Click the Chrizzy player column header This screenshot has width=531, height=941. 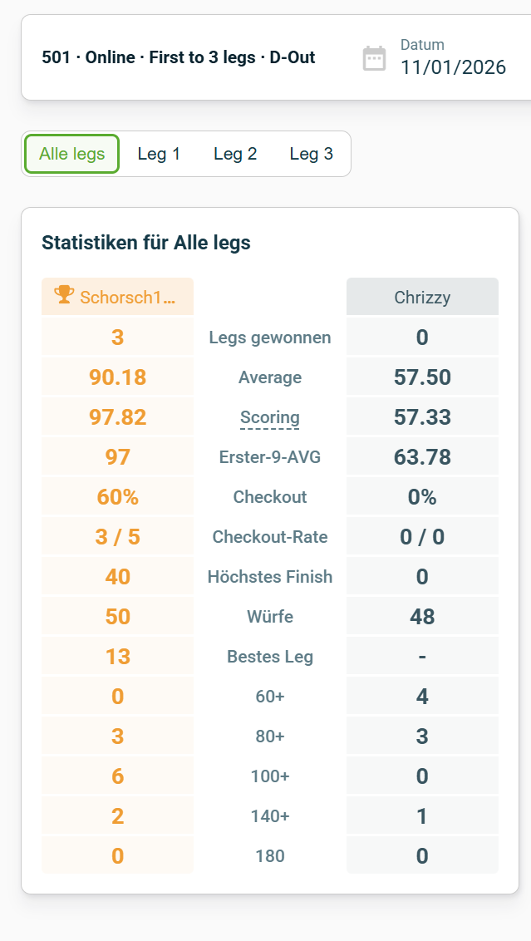(421, 296)
